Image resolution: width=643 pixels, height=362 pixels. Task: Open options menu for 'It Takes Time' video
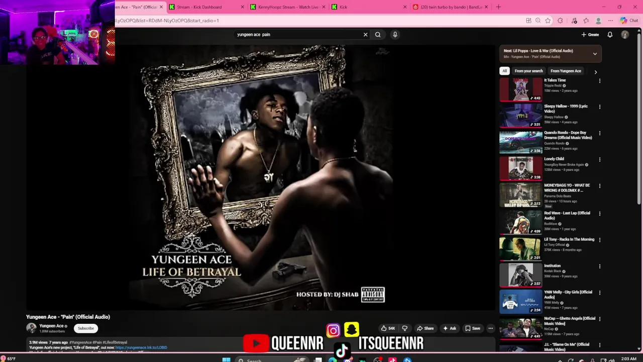tap(599, 81)
